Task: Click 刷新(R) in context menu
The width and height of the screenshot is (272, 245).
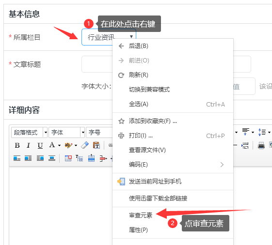Action: 138,75
